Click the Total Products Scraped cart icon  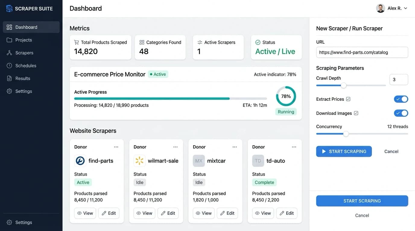point(77,42)
